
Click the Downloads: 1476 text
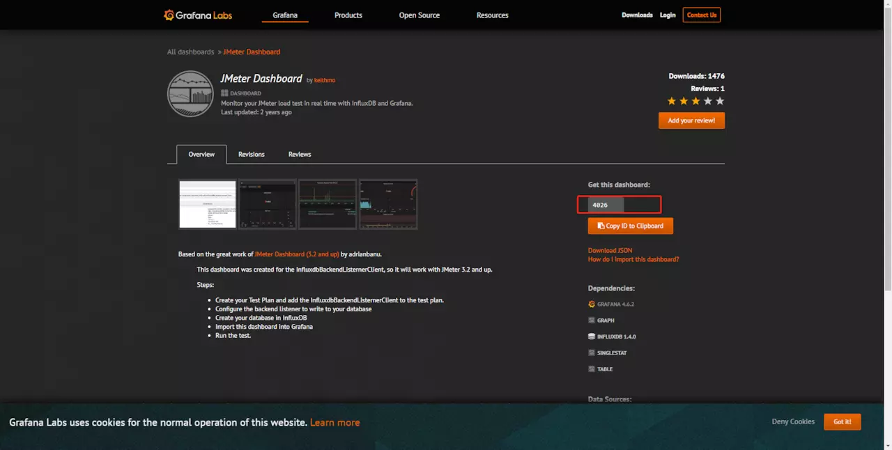tap(697, 76)
